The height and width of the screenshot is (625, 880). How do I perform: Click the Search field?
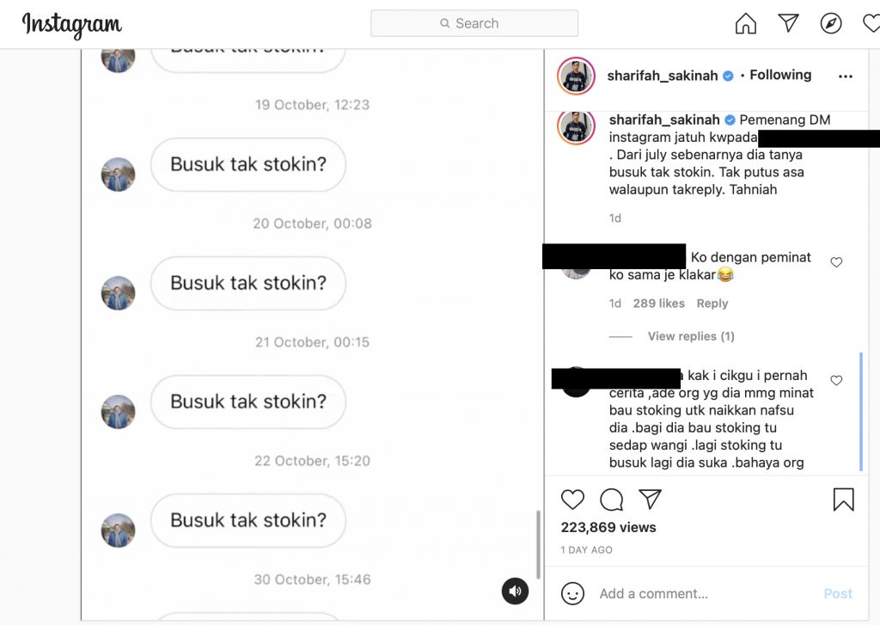click(x=474, y=23)
